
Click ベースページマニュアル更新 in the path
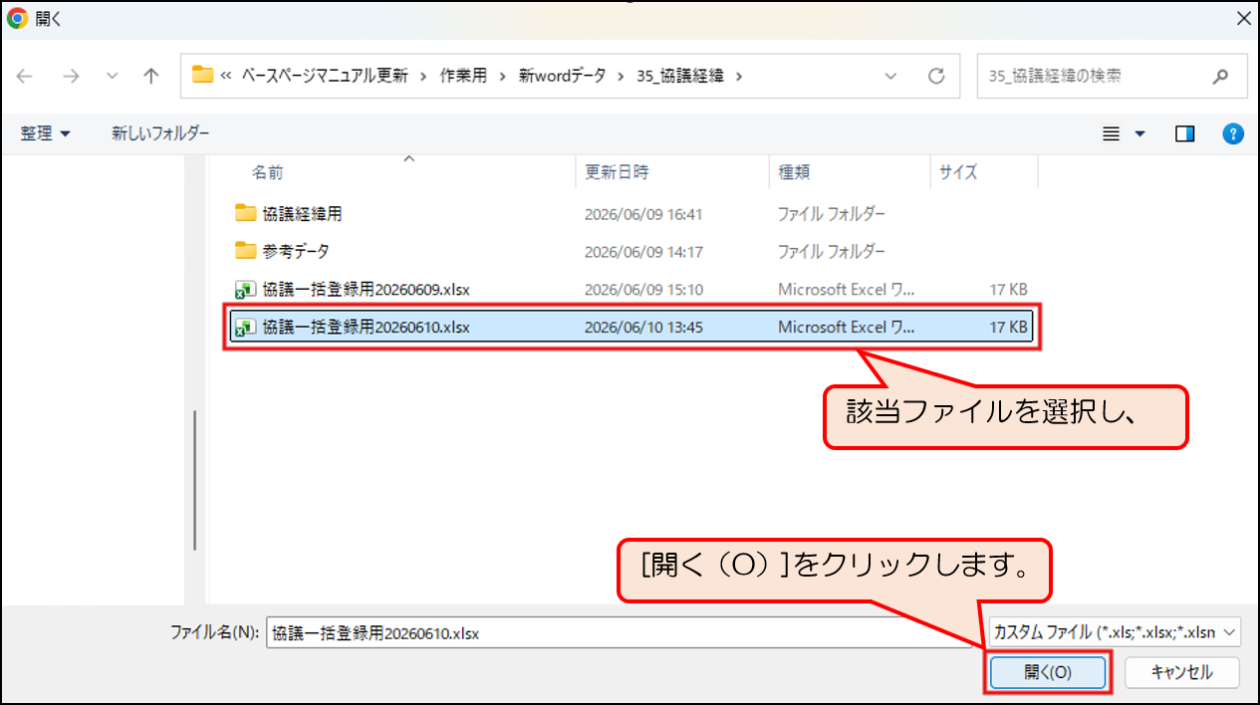pos(325,76)
